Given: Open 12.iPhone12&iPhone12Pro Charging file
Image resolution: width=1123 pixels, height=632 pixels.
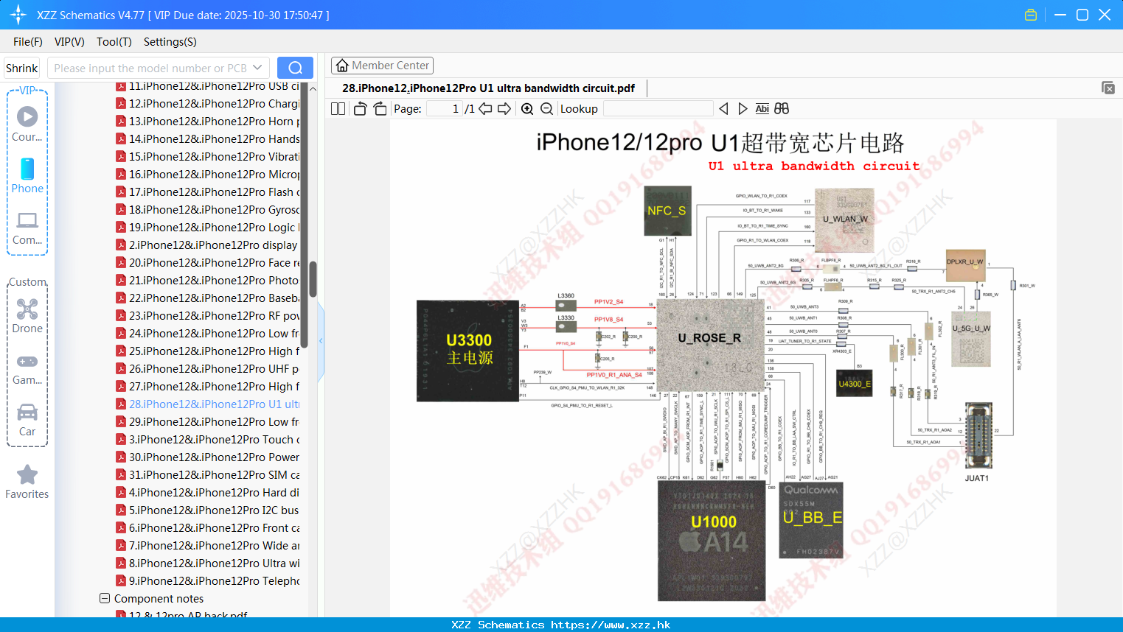Looking at the screenshot, I should pyautogui.click(x=208, y=104).
